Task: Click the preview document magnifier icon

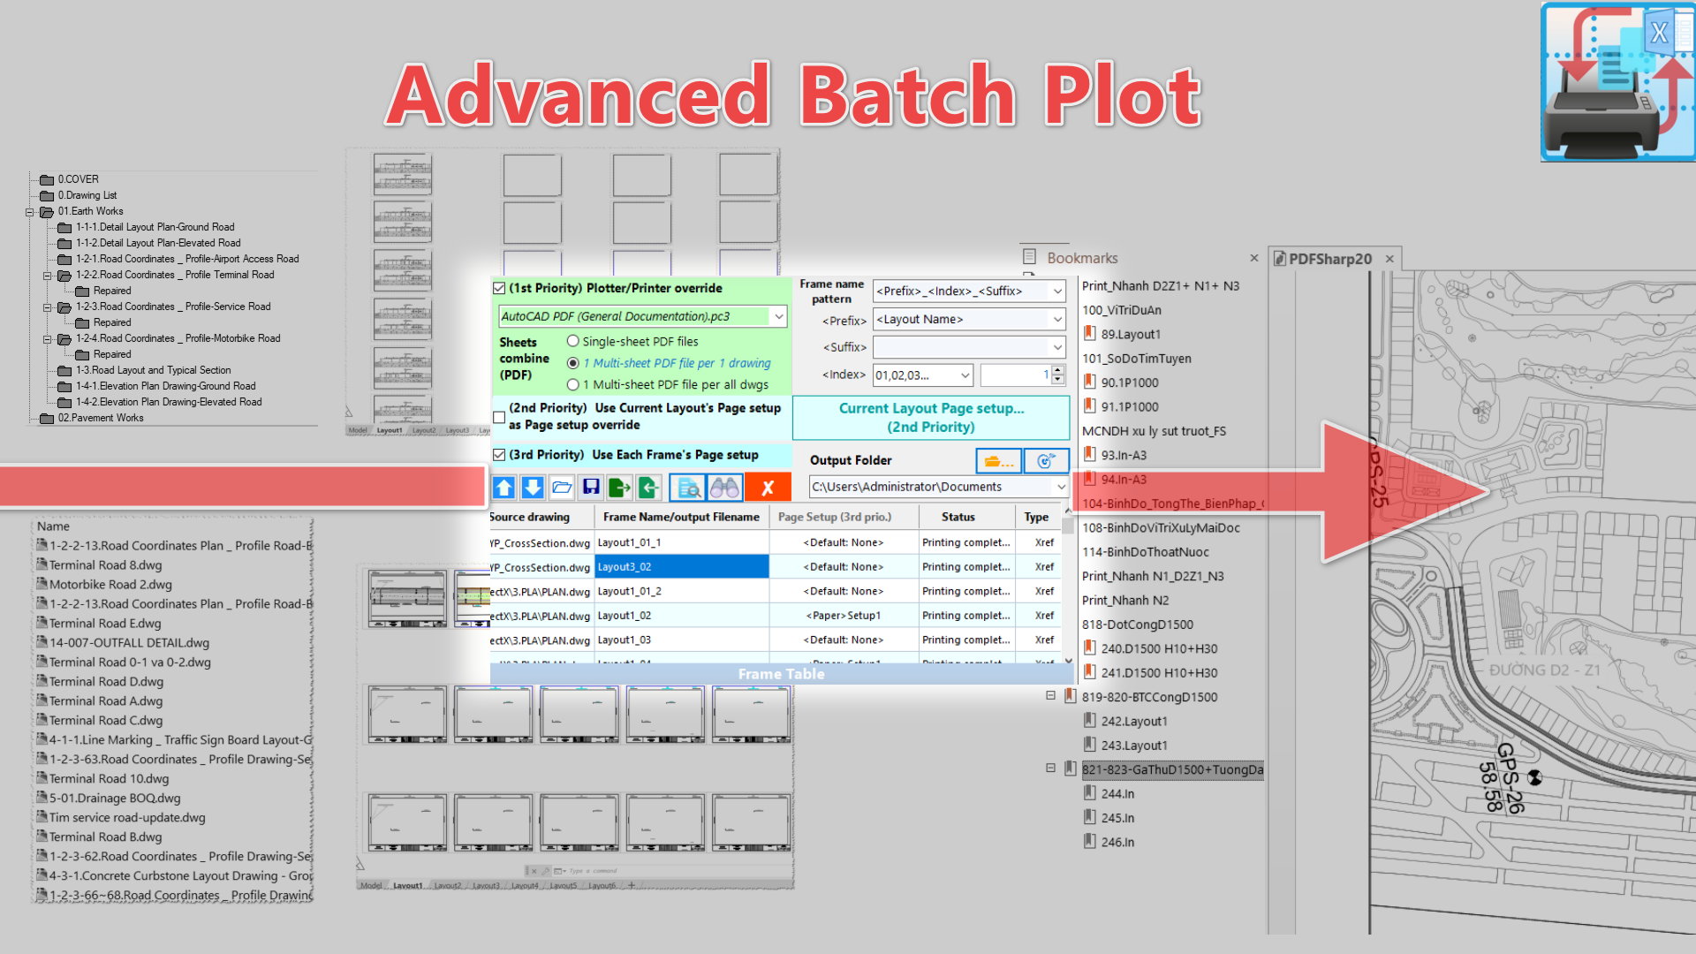Action: (689, 487)
